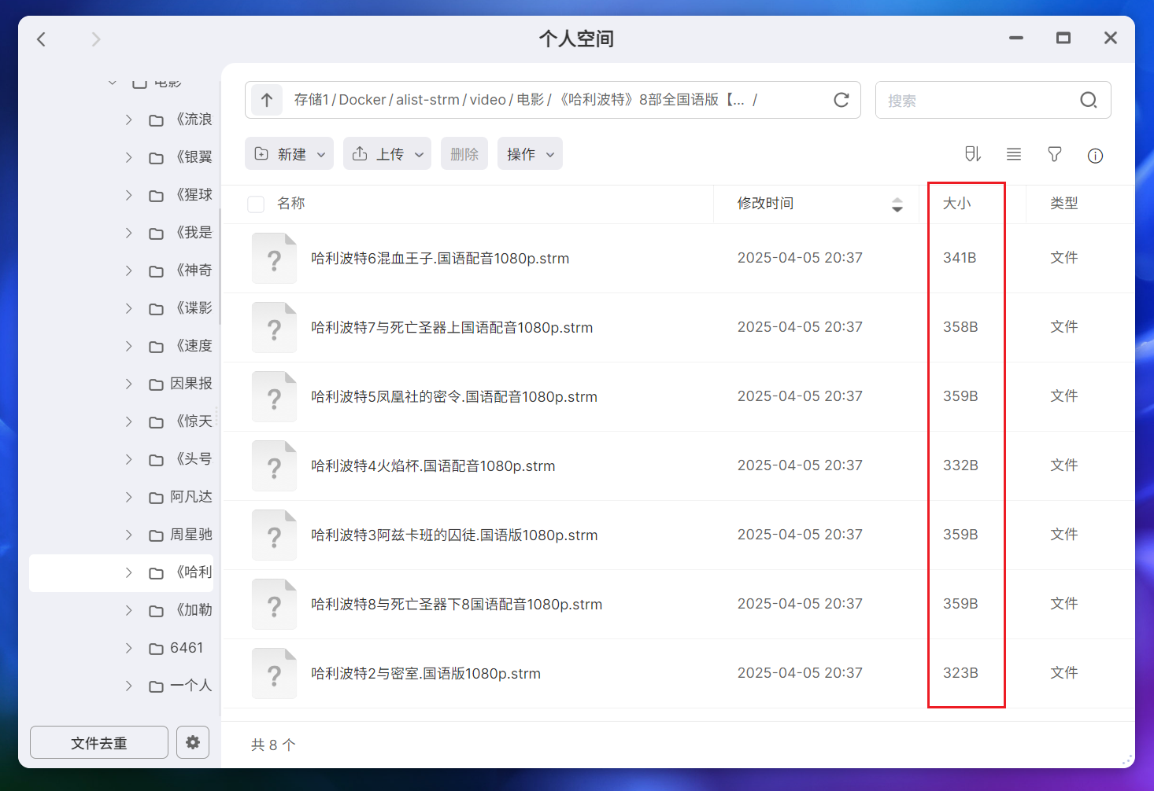Open the 新建 dropdown button
Image resolution: width=1154 pixels, height=791 pixels.
point(289,153)
